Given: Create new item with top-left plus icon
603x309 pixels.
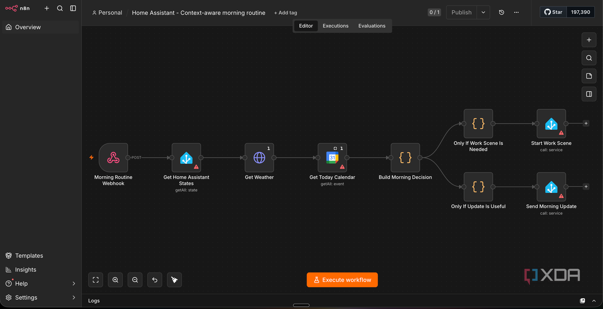Looking at the screenshot, I should click(x=47, y=8).
